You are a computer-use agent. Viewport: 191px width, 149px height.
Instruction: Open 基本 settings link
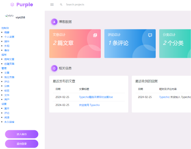tap(7, 108)
